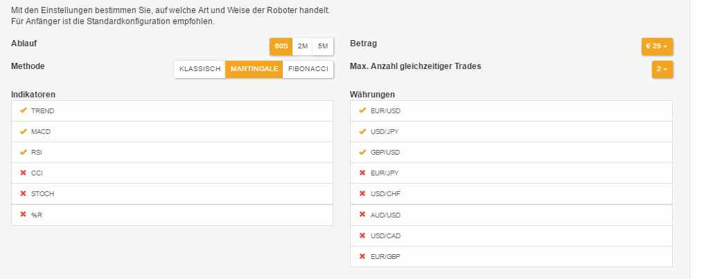The image size is (704, 279).
Task: Toggle the RSI indicator off
Action: click(172, 152)
